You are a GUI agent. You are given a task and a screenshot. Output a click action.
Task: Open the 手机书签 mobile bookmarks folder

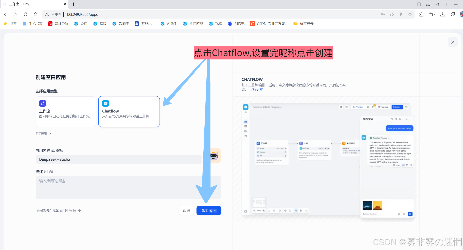point(32,24)
